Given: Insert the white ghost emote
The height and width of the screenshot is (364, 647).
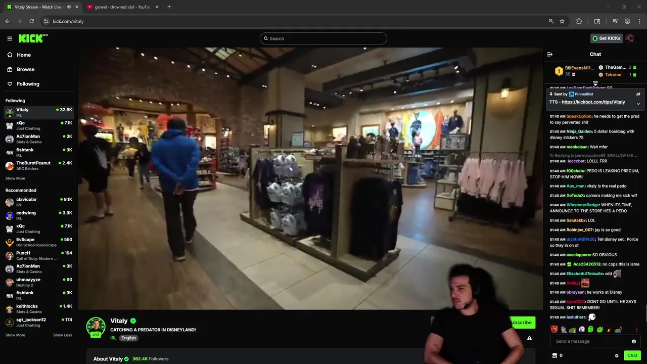Looking at the screenshot, I should point(581,329).
